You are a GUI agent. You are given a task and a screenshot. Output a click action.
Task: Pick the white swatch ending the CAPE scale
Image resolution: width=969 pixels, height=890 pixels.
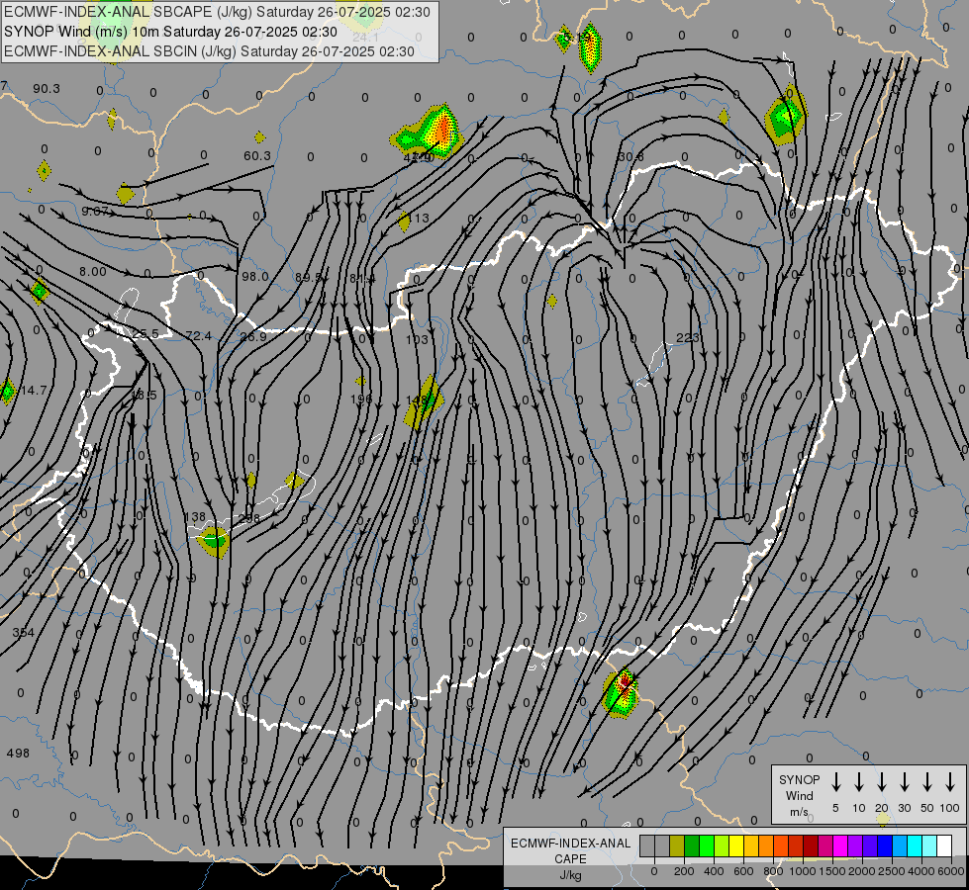(x=943, y=846)
